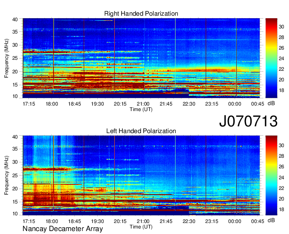
Task: Click the 35 MHz tick label on bottom plot
Action: (15, 149)
